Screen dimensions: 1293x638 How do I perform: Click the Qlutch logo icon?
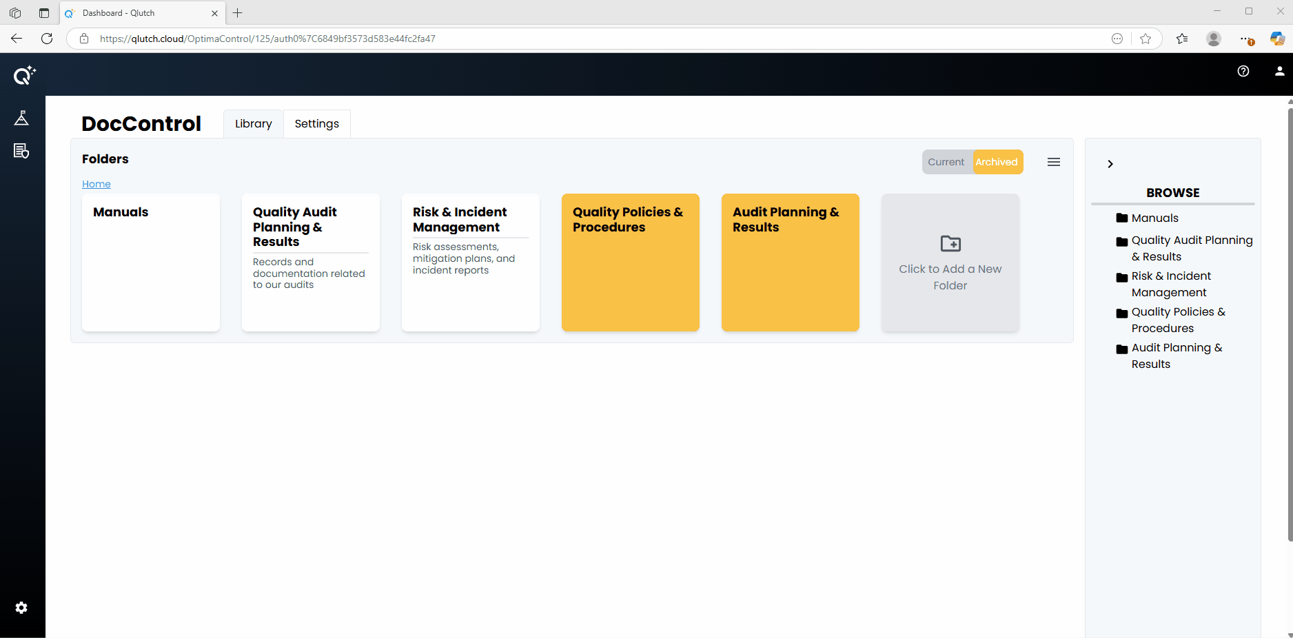point(24,75)
